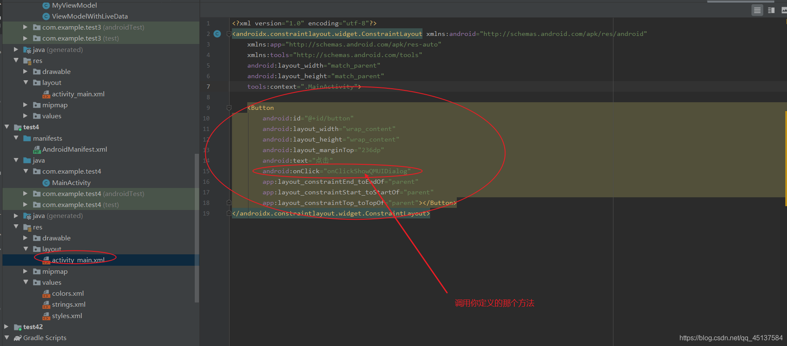This screenshot has width=787, height=346.
Task: Collapse the java folder under test4
Action: (x=16, y=160)
